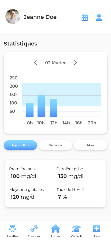
Task: Tap the Taux de HbAc1 value
Action: click(x=62, y=197)
